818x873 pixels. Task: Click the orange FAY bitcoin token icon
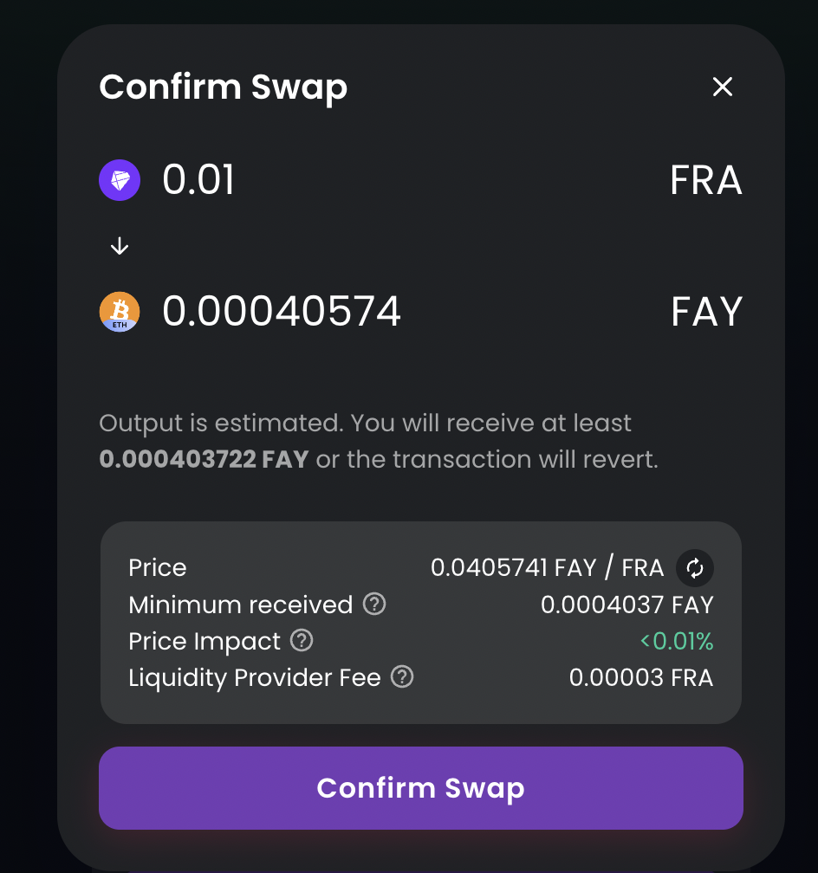(x=120, y=312)
